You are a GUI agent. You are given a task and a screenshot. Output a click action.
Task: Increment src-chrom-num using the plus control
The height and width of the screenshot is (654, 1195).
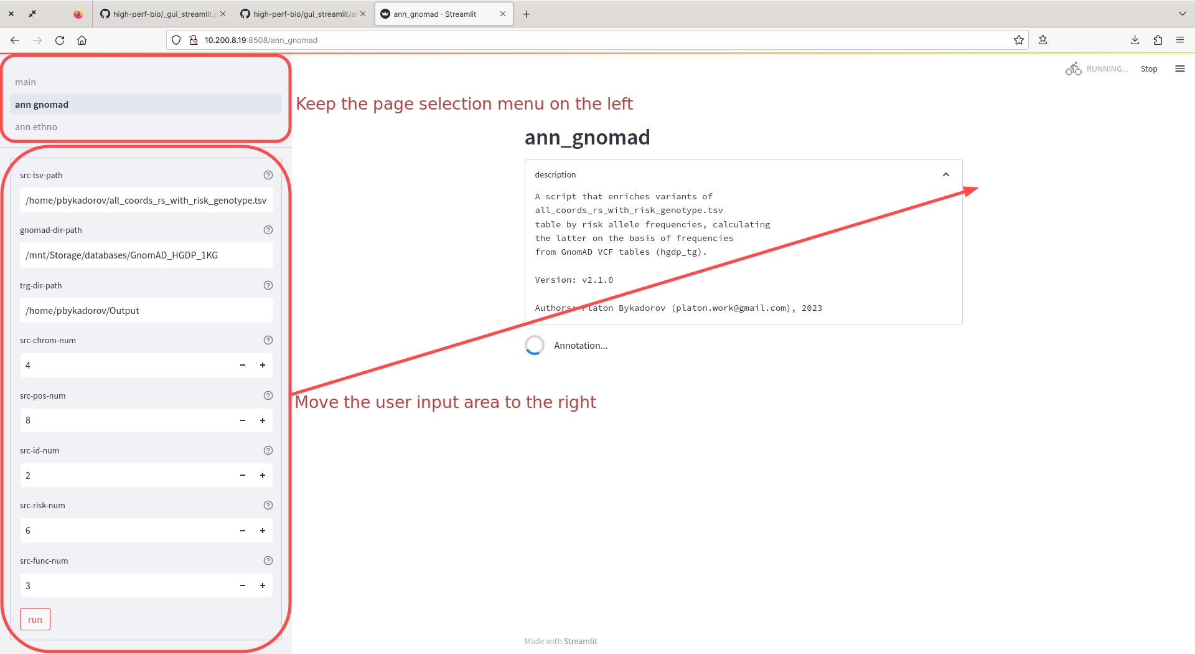click(x=263, y=365)
